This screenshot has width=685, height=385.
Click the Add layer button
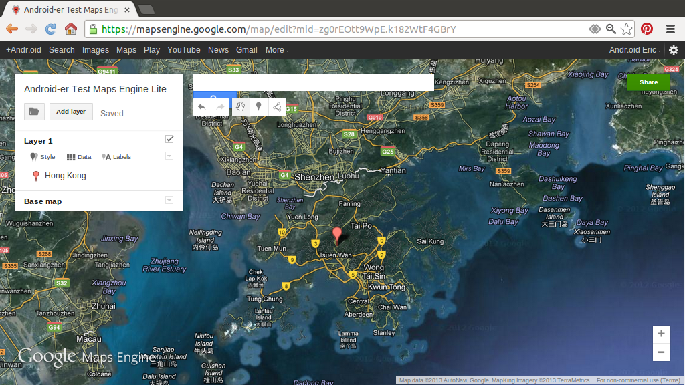click(70, 111)
